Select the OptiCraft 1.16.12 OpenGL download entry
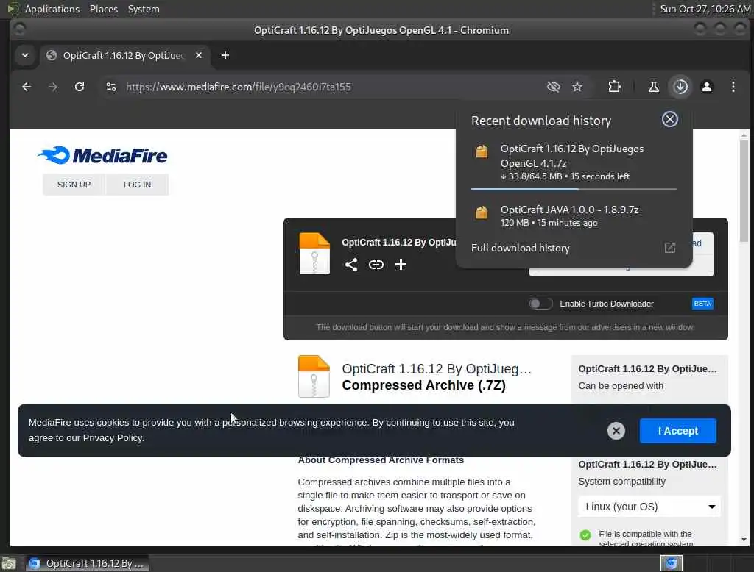 (574, 162)
